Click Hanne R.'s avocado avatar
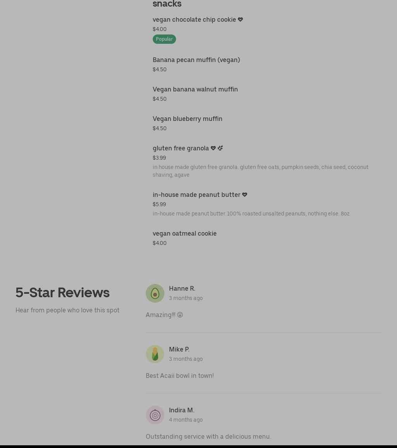 [x=155, y=293]
